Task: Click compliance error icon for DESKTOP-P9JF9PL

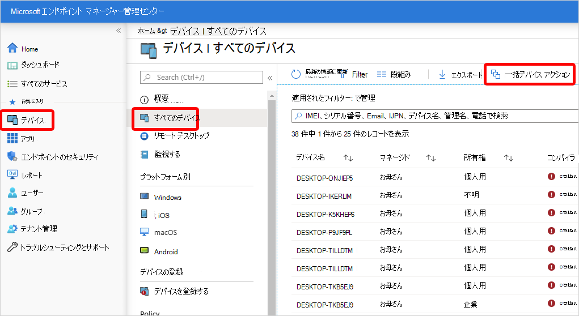Action: 551,231
